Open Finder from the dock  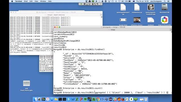35,99
